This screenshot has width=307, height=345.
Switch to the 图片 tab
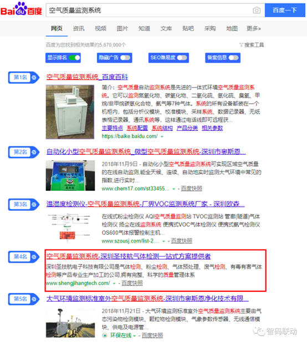tap(122, 28)
